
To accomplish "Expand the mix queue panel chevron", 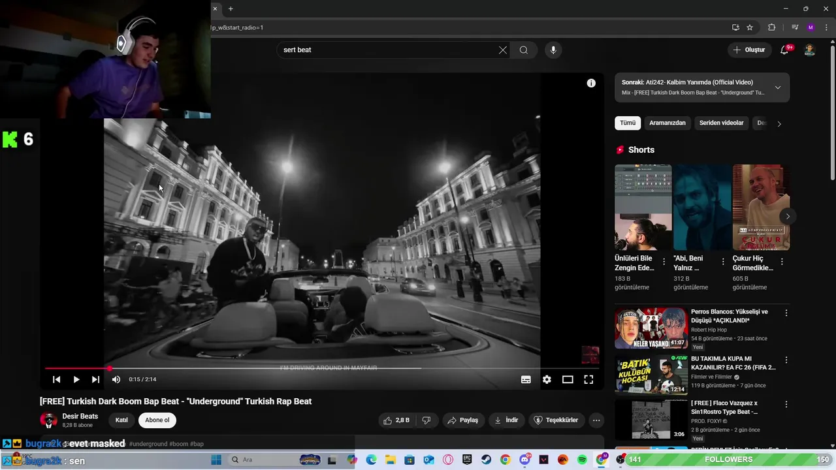I will [x=778, y=87].
